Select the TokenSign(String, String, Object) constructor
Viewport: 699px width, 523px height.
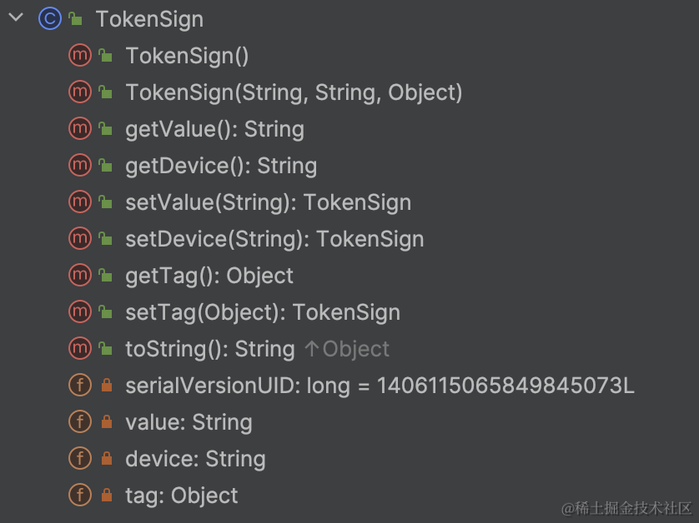[294, 92]
